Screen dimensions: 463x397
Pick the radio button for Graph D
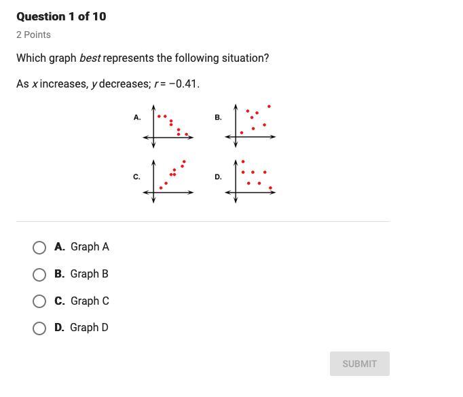pos(39,328)
